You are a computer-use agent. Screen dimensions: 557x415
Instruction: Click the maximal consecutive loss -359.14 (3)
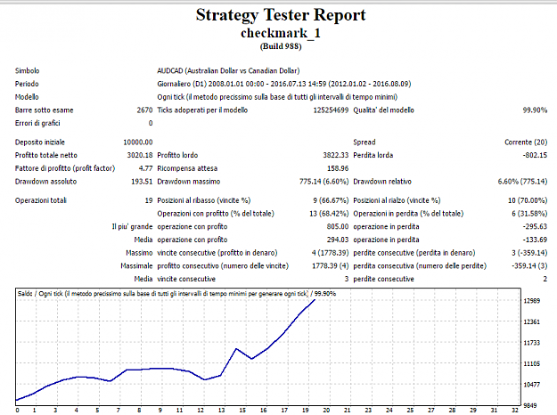click(529, 266)
